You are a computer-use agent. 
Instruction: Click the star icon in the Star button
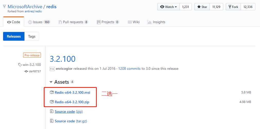click(x=199, y=7)
